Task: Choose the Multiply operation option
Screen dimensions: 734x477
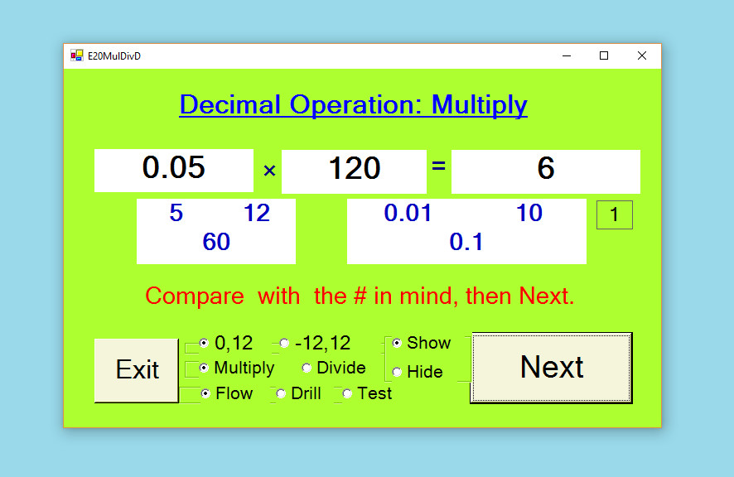Action: (204, 368)
